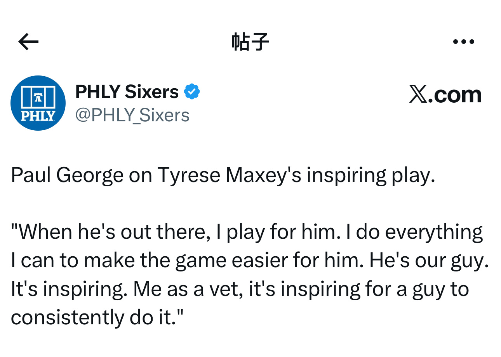
Task: Click the words "inspiring play." in the first line
Action: (371, 175)
